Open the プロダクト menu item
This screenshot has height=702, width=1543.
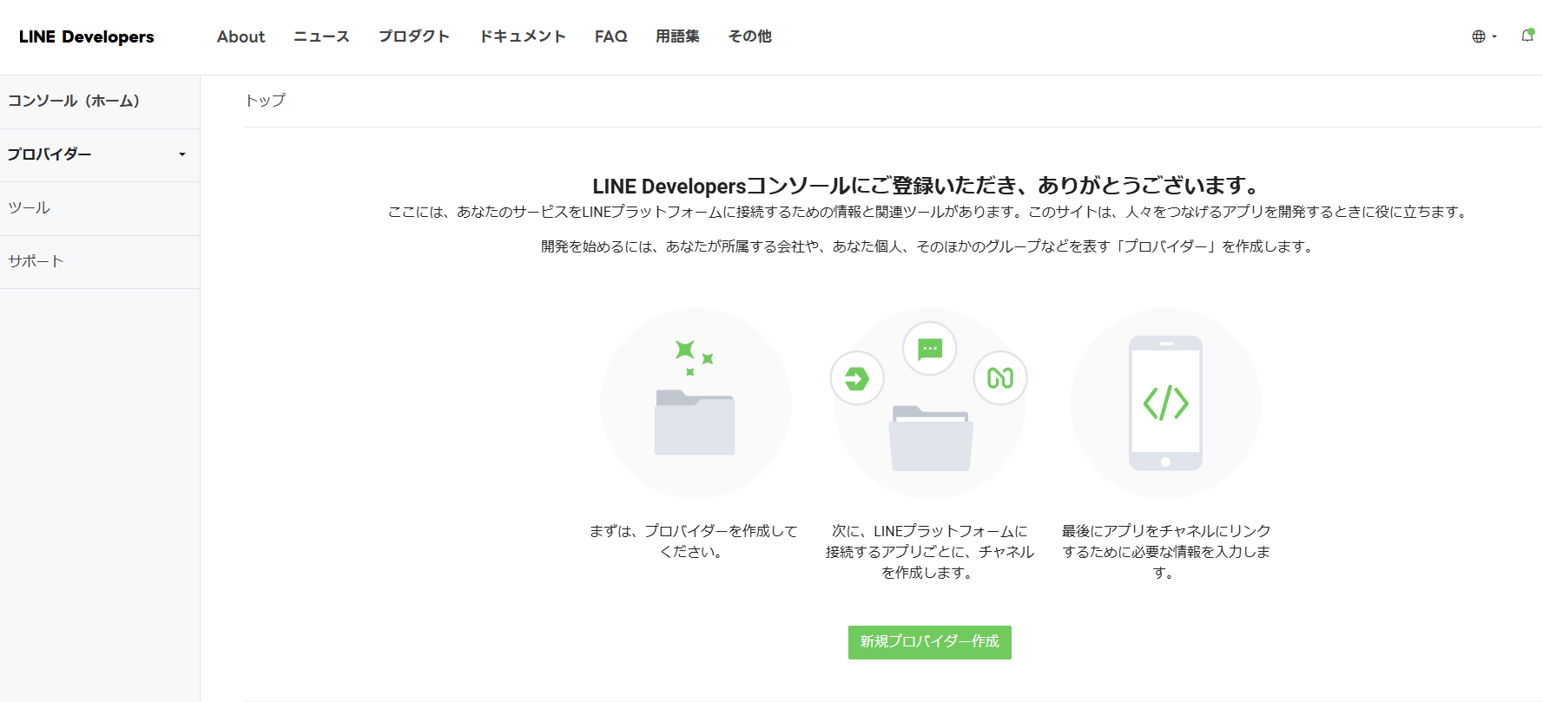(x=414, y=36)
